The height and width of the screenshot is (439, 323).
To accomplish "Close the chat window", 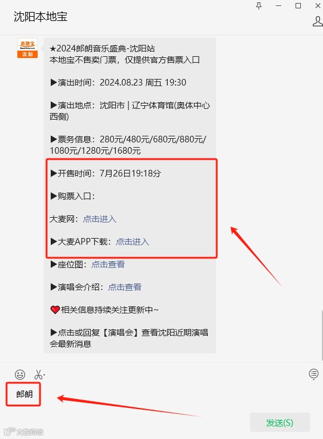I will [x=318, y=6].
